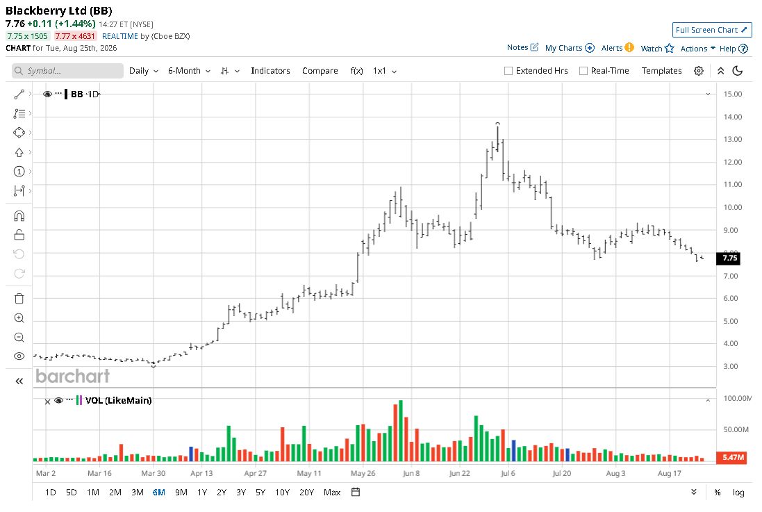Click the undo arrow icon

[19, 254]
